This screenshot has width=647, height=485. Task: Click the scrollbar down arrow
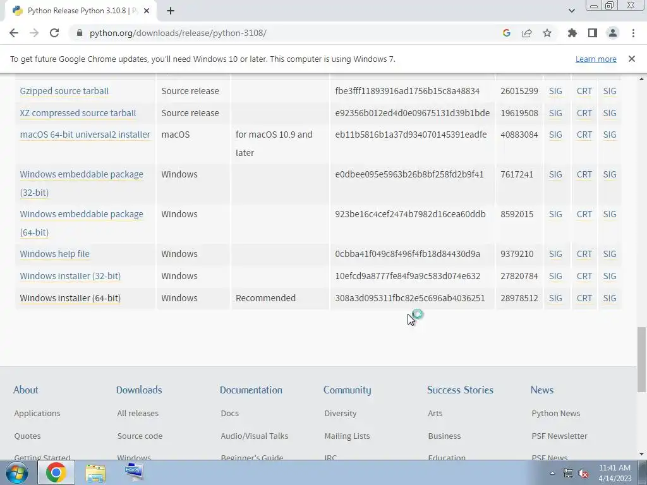click(x=641, y=455)
